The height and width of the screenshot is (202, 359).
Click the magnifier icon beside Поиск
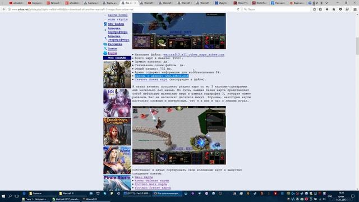(105, 49)
